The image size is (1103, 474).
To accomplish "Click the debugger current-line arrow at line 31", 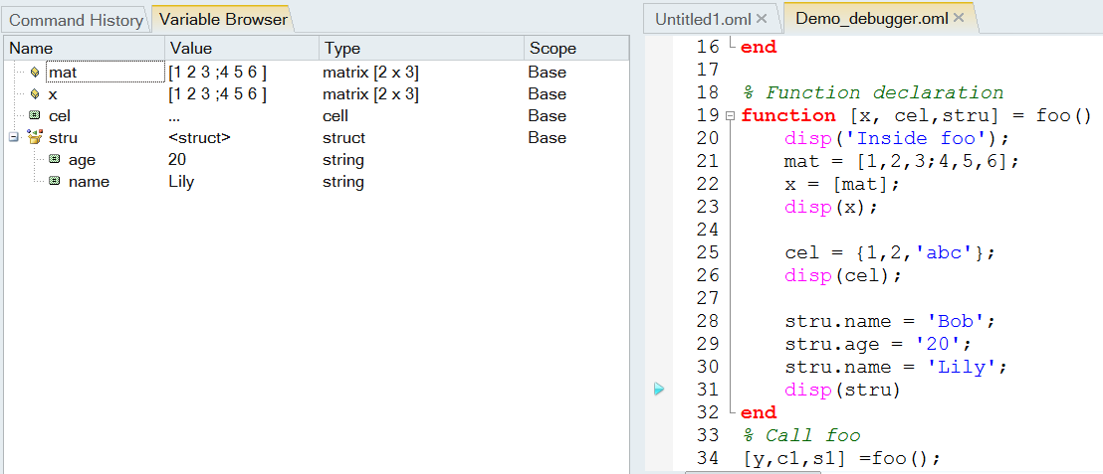I will 659,390.
